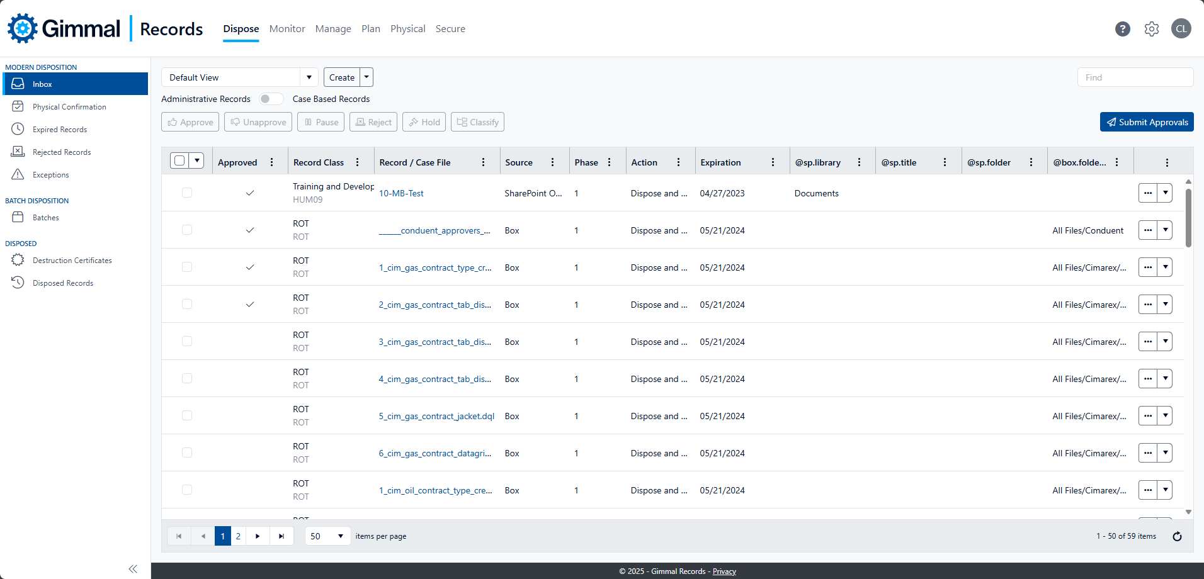Click the CL user avatar
1204x579 pixels.
(1181, 29)
